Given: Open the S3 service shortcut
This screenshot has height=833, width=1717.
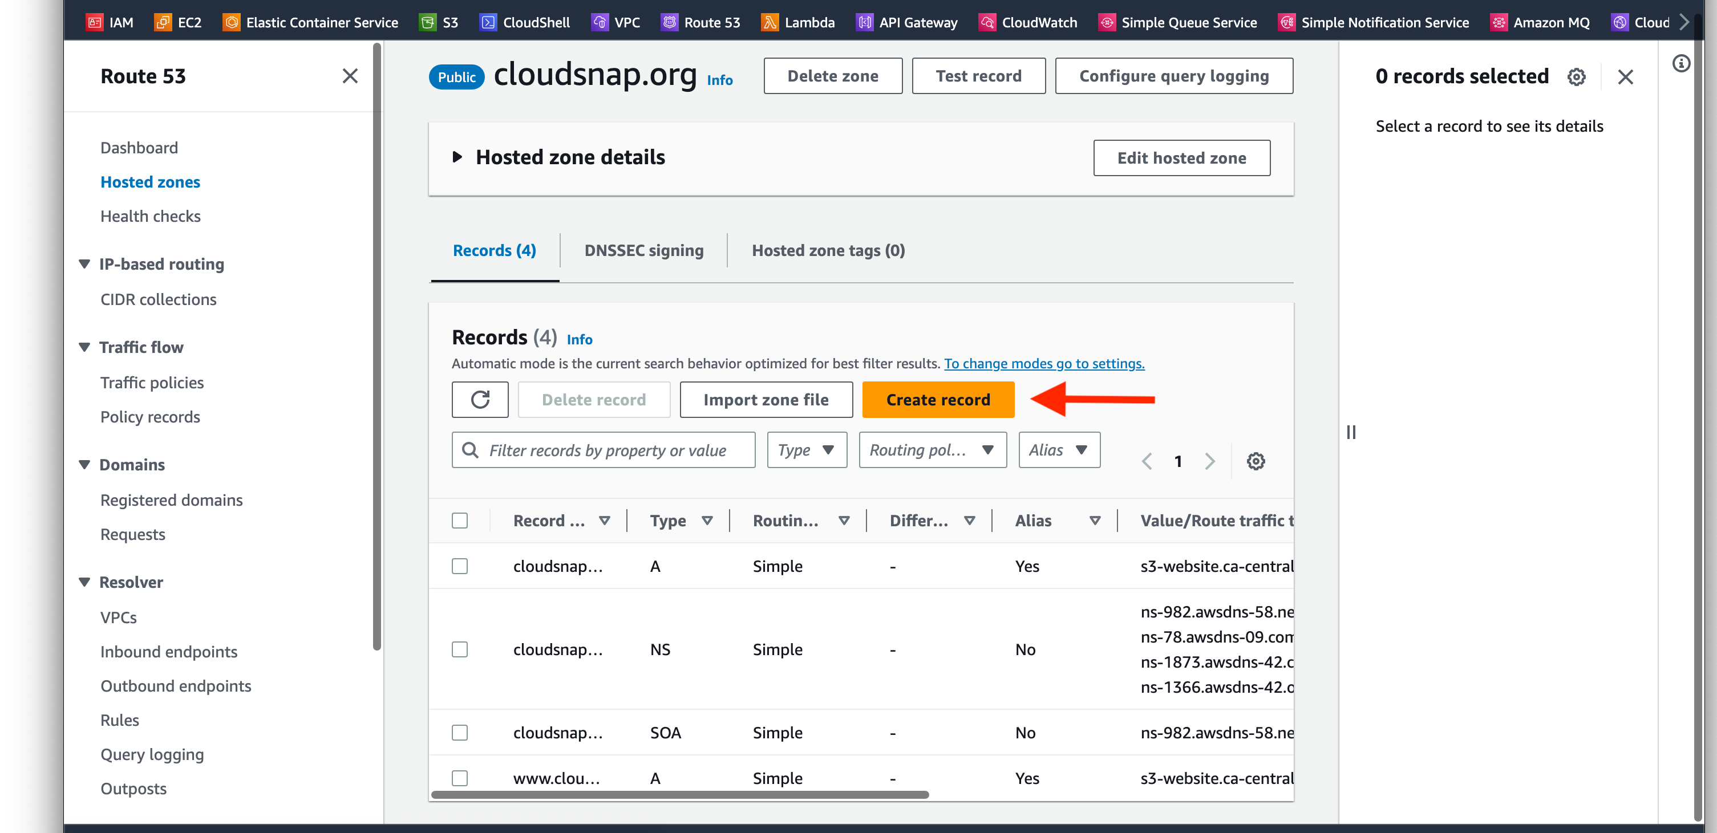Looking at the screenshot, I should coord(439,22).
